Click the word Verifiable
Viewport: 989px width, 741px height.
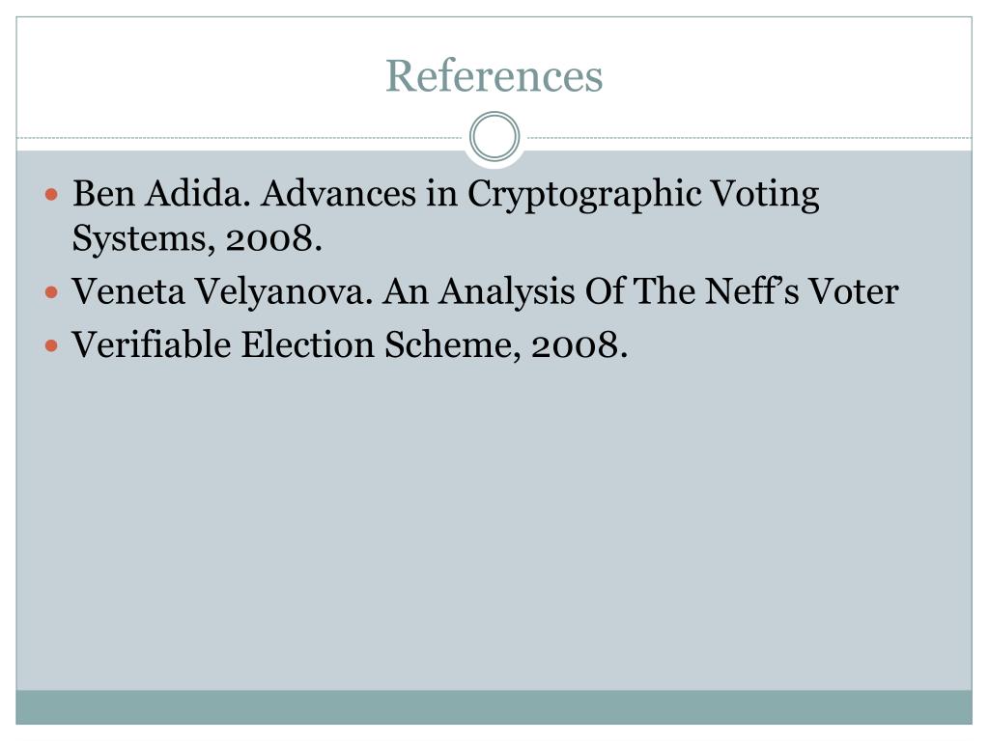[x=152, y=344]
